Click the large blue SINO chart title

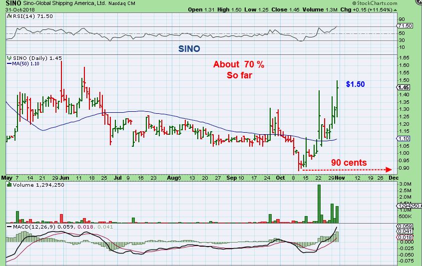(x=189, y=49)
